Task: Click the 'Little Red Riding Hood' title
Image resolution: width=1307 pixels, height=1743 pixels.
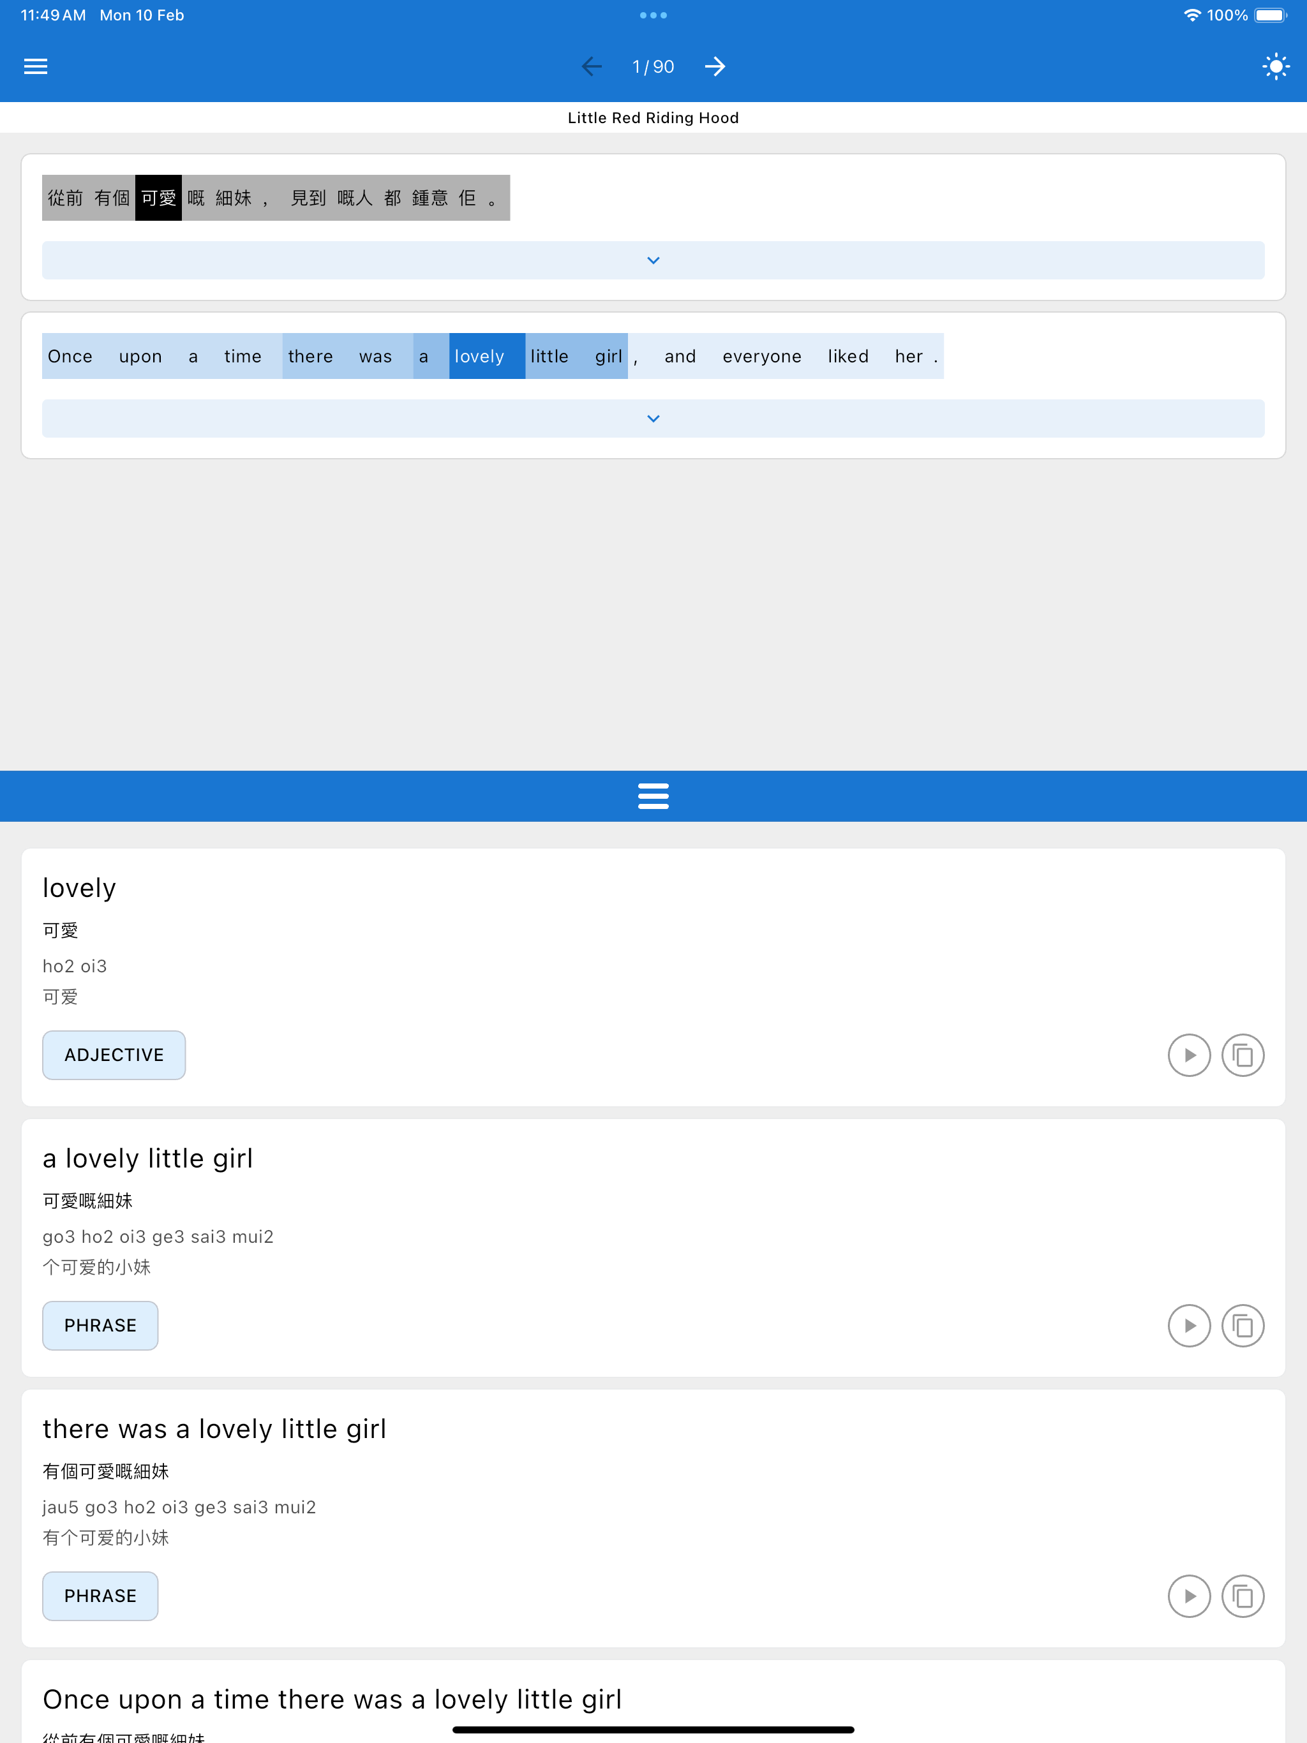Action: 653,117
